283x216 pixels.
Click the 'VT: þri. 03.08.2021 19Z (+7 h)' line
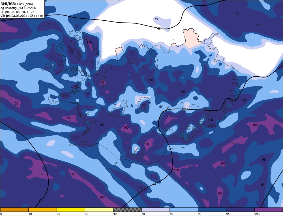tap(22, 16)
